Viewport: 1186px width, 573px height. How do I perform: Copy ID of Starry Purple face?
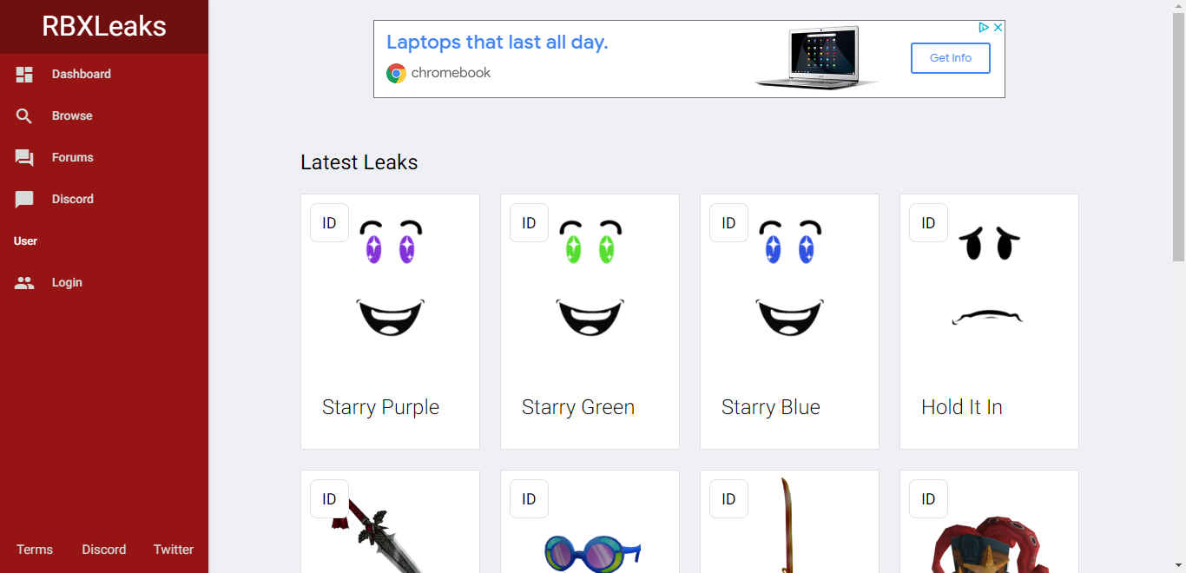tap(329, 223)
